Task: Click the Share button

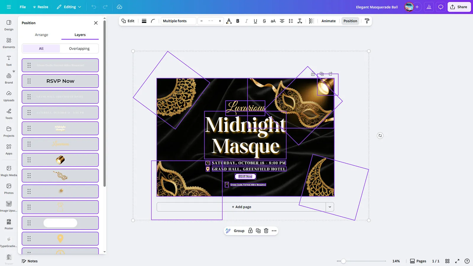Action: 459,7
